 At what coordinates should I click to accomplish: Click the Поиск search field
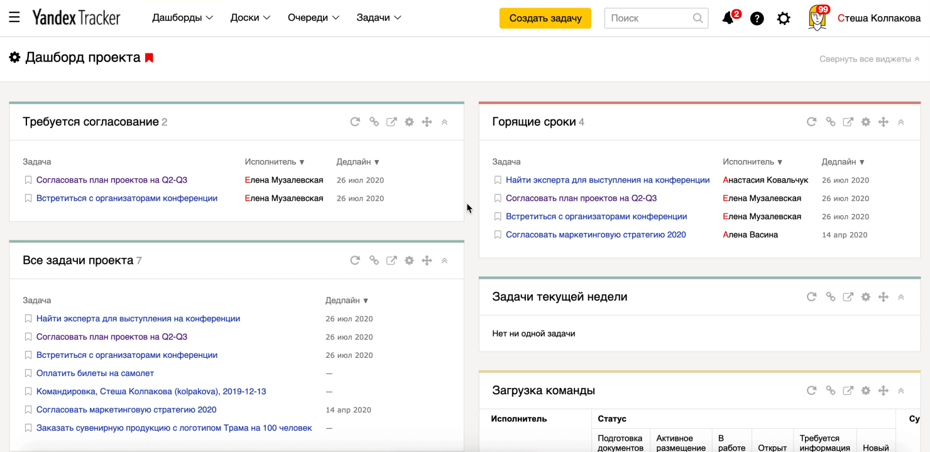click(x=649, y=18)
